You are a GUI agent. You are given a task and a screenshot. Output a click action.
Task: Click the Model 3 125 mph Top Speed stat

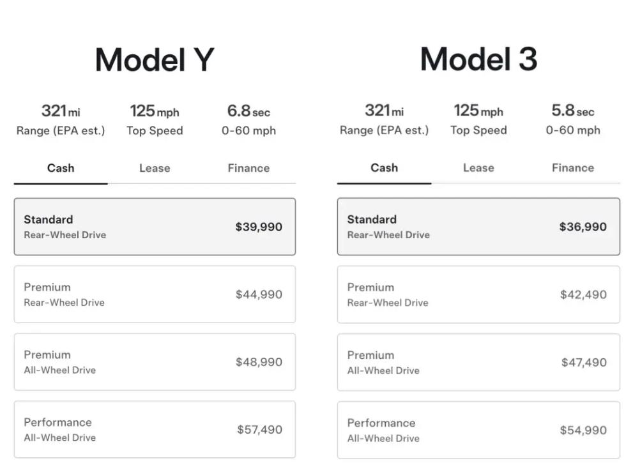pos(478,119)
